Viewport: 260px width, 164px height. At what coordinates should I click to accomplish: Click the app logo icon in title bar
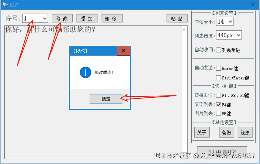(x=5, y=5)
